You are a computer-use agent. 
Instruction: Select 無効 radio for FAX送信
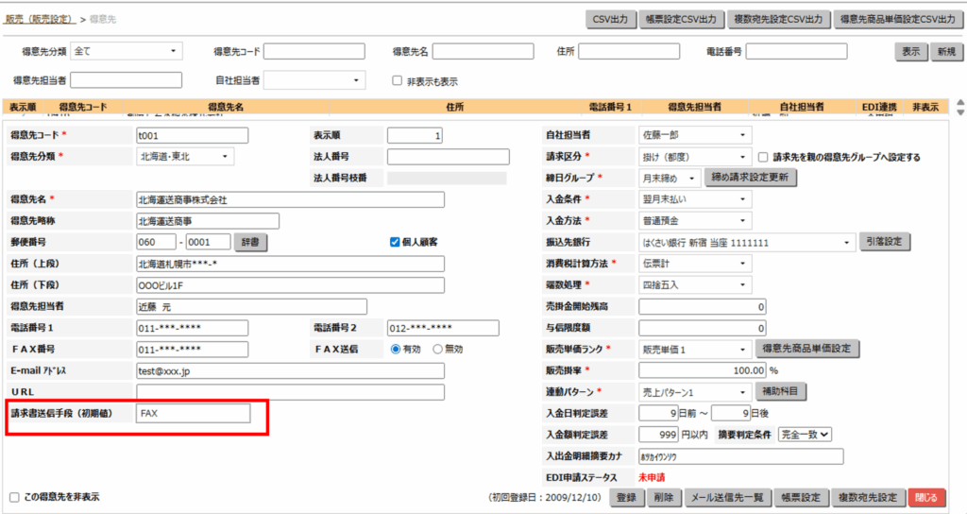point(437,349)
